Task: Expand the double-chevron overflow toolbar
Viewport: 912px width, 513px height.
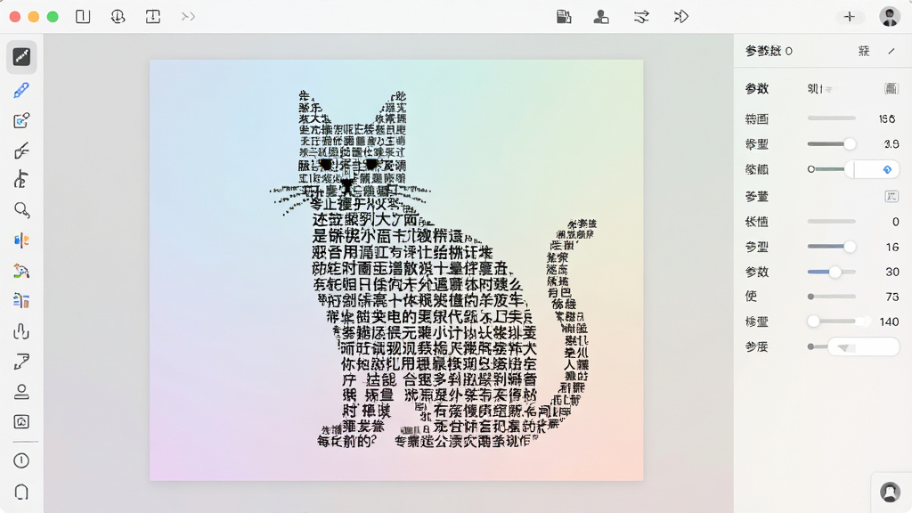Action: (x=188, y=16)
